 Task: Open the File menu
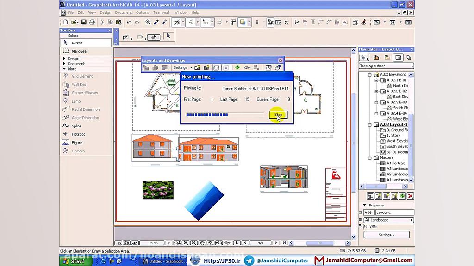(x=71, y=12)
